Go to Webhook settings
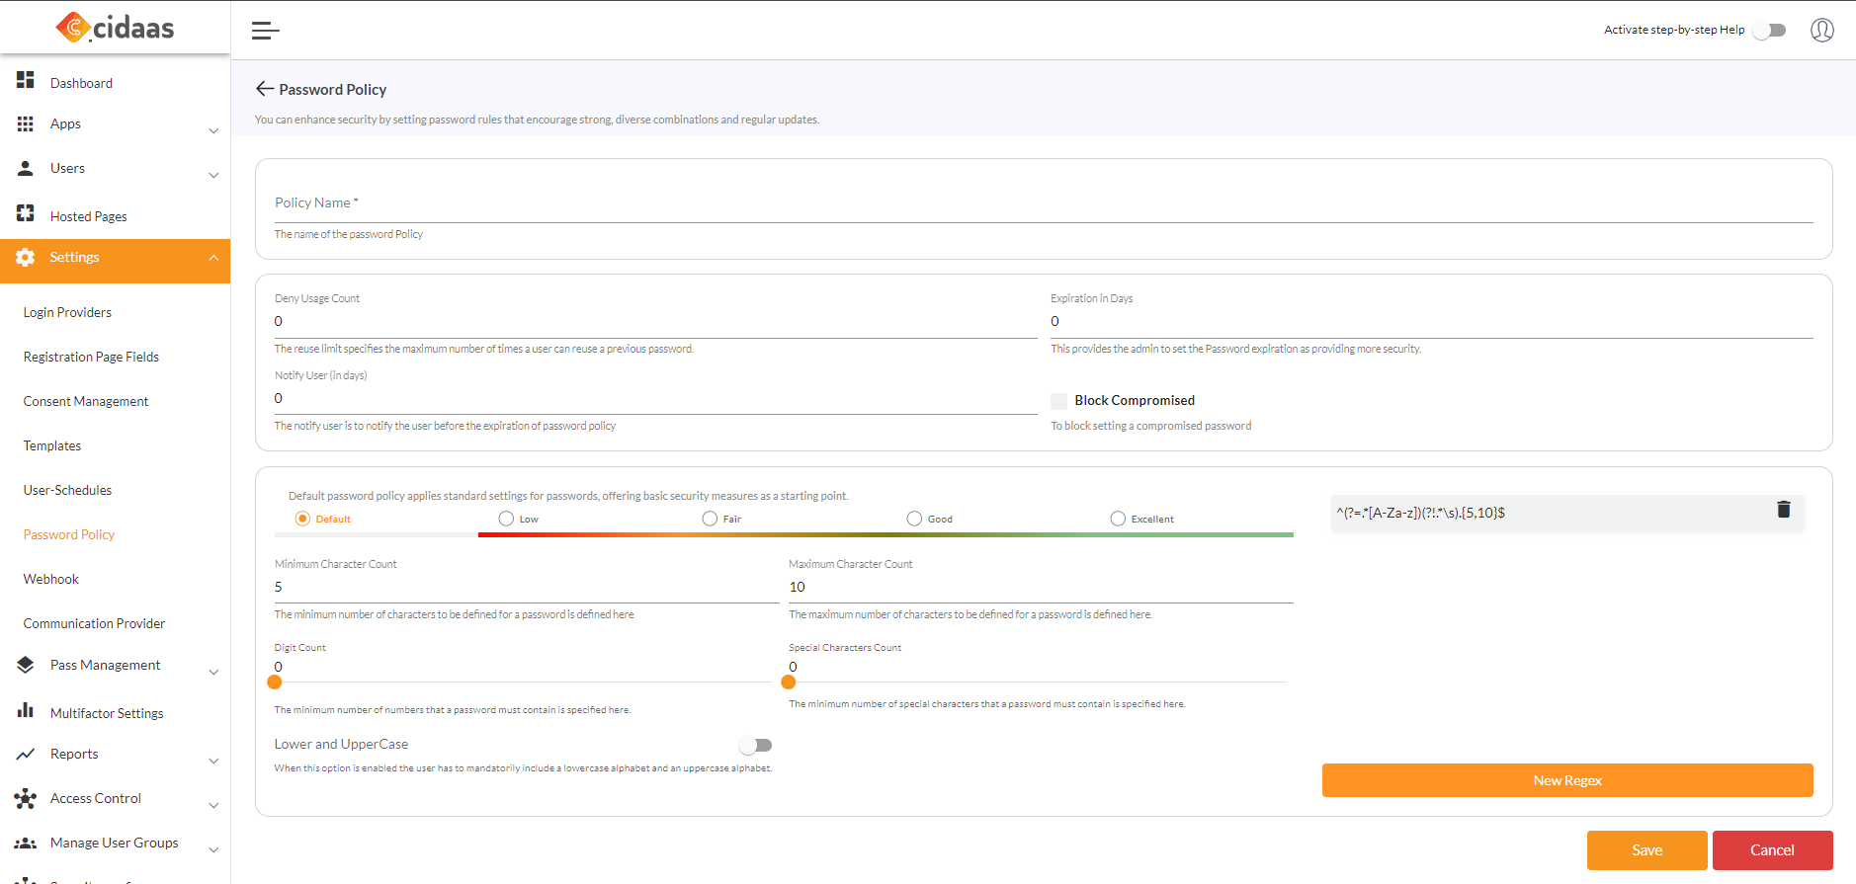The width and height of the screenshot is (1856, 884). click(51, 579)
